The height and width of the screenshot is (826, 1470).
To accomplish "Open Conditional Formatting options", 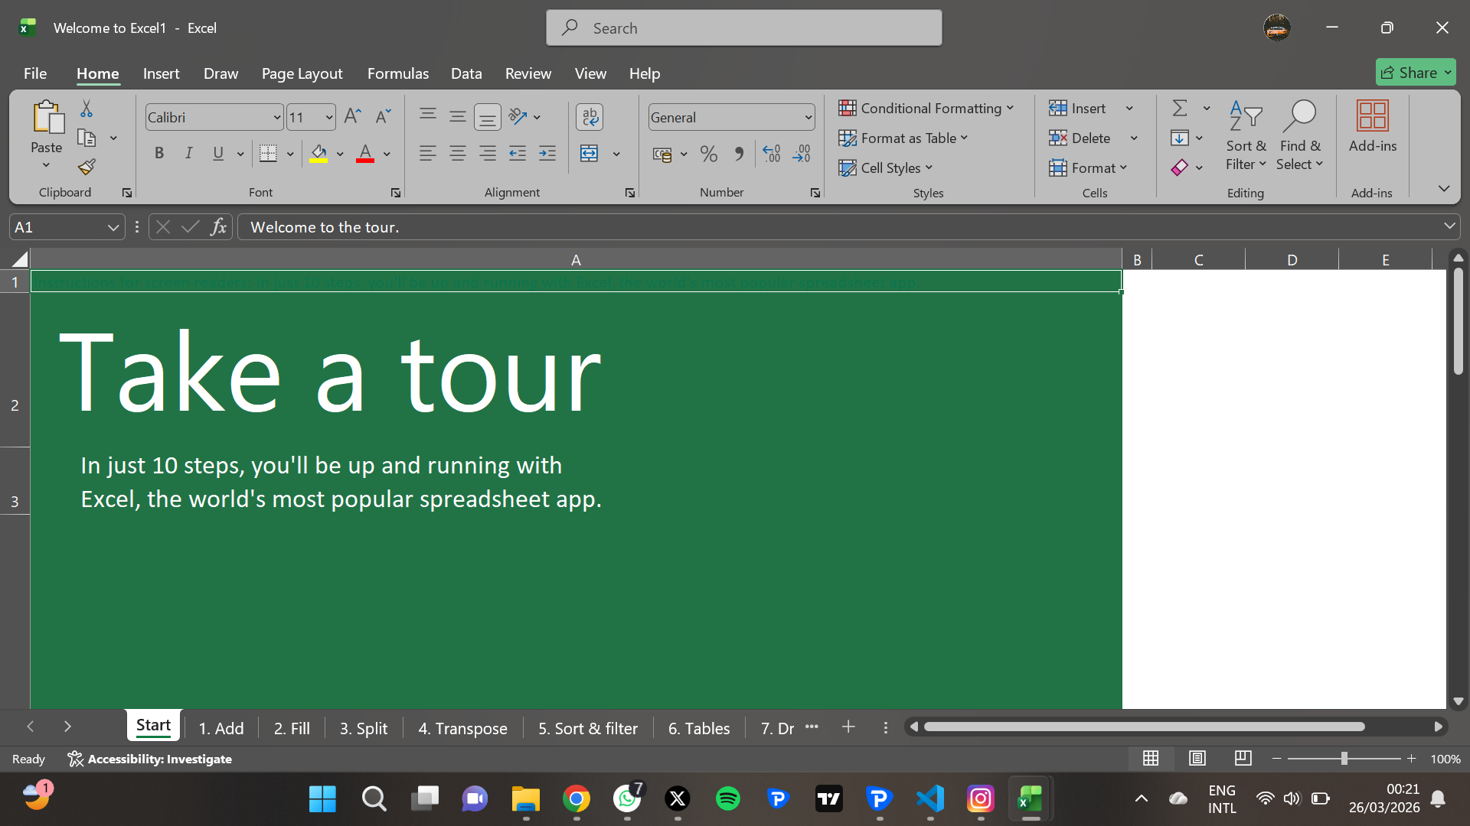I will tap(927, 108).
